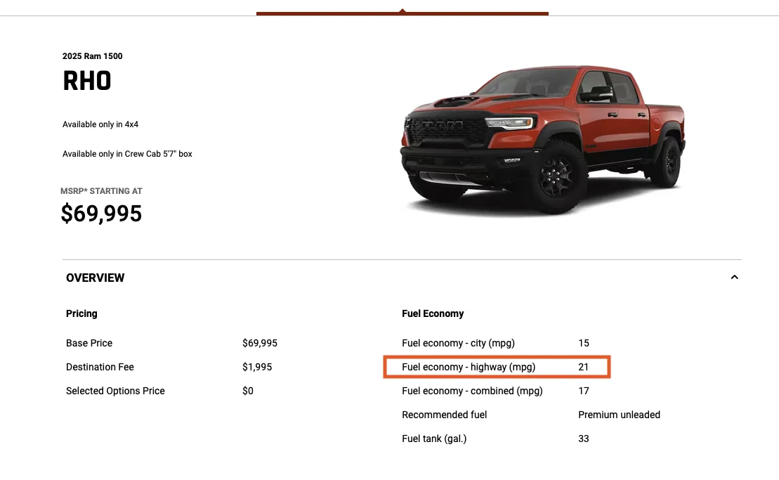
Task: Collapse the Overview section chevron
Action: 734,278
